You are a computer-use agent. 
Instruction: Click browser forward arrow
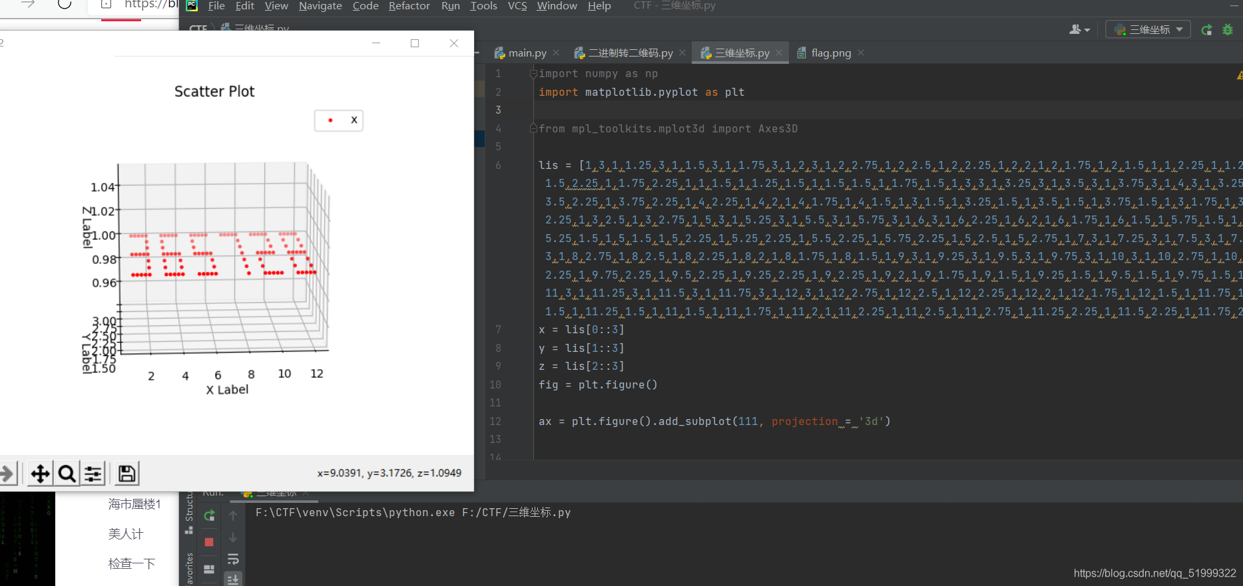pyautogui.click(x=27, y=4)
